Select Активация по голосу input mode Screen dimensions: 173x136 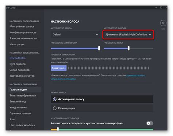tap(102, 99)
